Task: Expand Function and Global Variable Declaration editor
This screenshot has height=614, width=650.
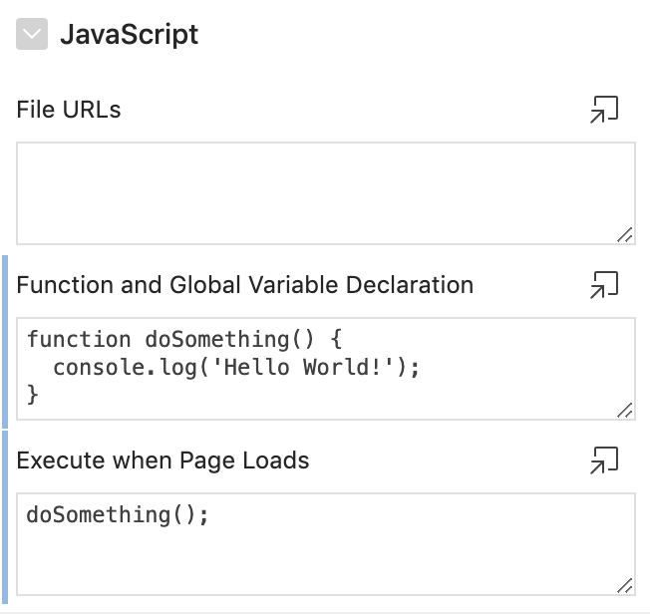Action: (604, 285)
